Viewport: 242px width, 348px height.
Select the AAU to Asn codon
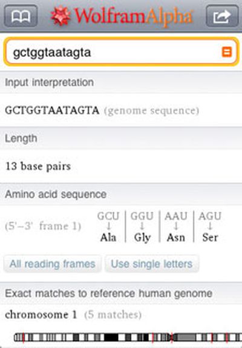tap(176, 226)
